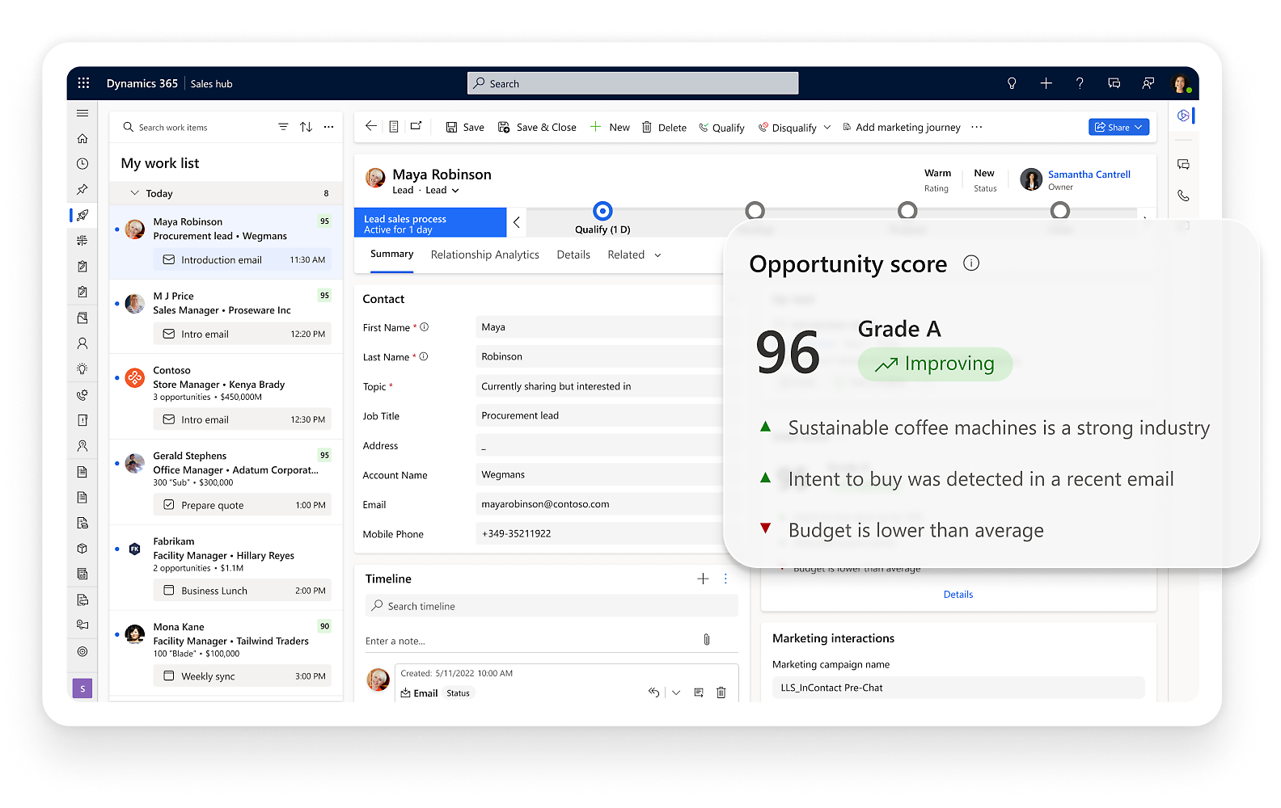Click the Share button
1281x808 pixels.
[x=1118, y=127]
